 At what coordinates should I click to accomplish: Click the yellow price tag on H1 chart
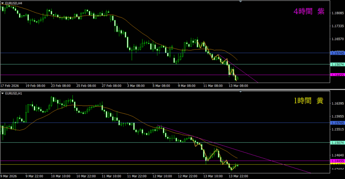point(337,165)
